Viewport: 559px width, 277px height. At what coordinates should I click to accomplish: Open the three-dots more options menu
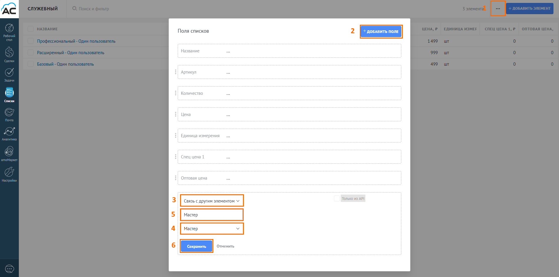(x=498, y=9)
